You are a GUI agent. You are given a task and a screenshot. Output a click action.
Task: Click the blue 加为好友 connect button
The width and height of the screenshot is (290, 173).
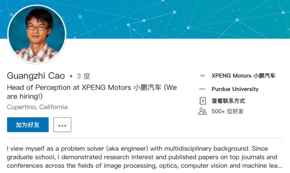pyautogui.click(x=28, y=124)
